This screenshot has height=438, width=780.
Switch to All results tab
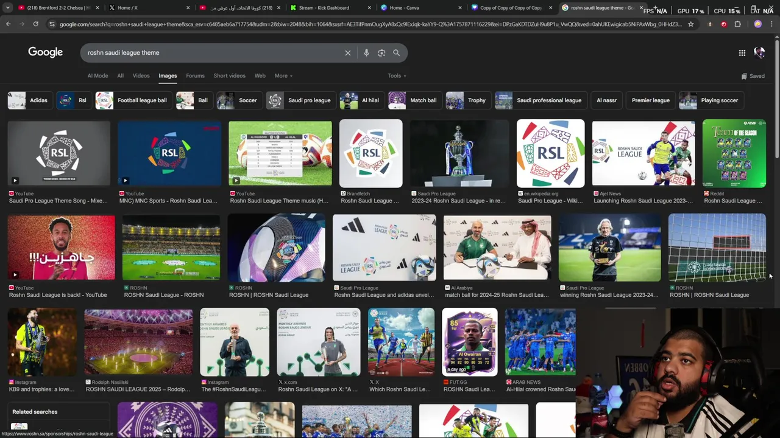(120, 76)
